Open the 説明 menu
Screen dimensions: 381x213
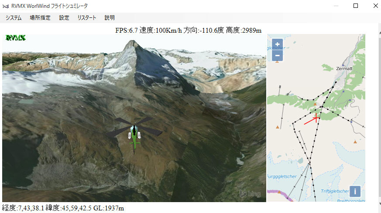click(x=110, y=18)
